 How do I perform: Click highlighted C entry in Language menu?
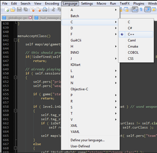[90, 22]
